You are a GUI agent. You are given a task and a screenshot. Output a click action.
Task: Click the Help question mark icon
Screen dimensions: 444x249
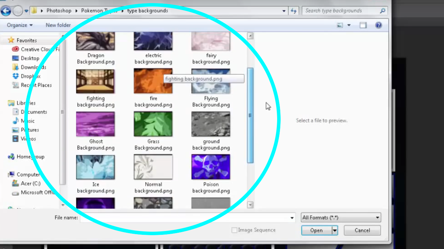[378, 25]
